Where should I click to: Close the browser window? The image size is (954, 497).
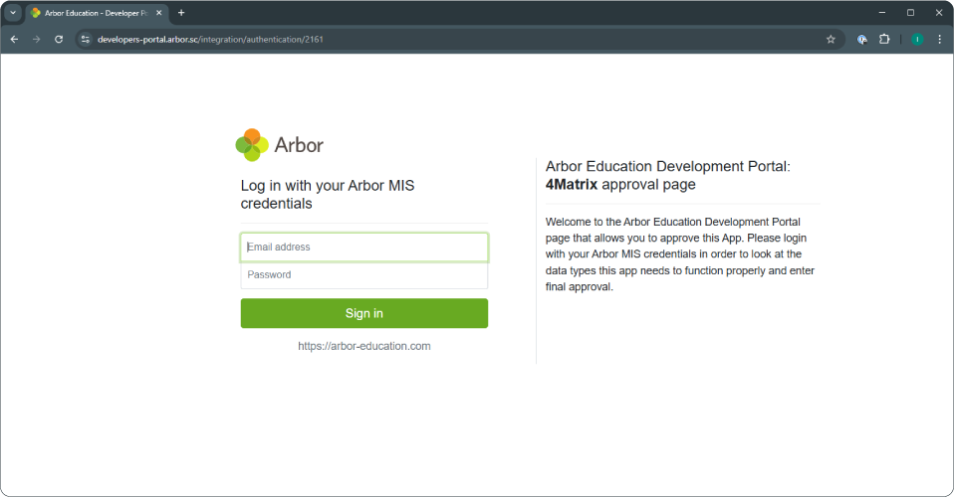point(939,13)
